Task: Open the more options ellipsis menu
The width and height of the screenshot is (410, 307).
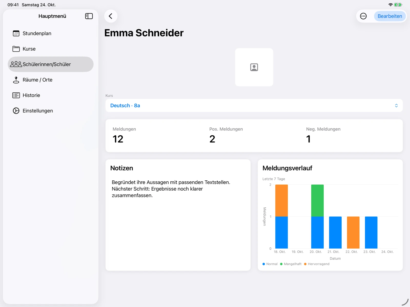Action: (x=363, y=16)
